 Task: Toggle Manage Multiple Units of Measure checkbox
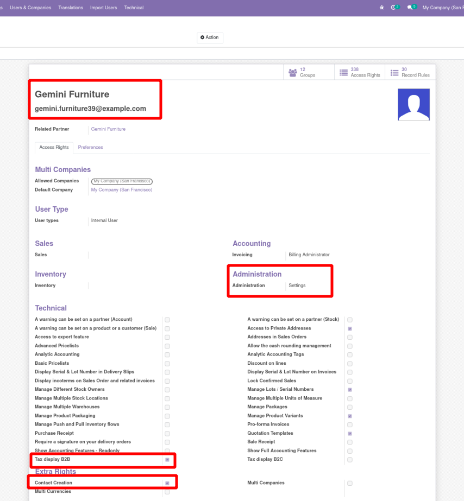point(350,399)
